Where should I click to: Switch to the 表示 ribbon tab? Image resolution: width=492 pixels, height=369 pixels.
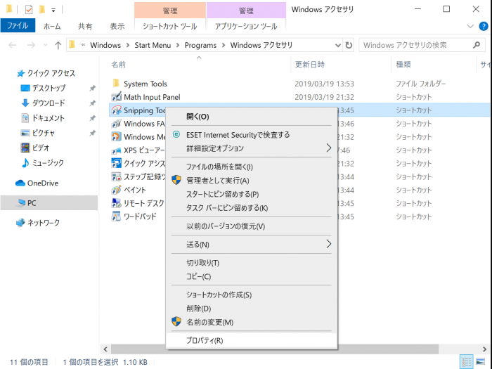pos(117,27)
